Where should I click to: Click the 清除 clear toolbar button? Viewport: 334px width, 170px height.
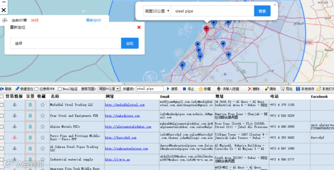coord(270,89)
